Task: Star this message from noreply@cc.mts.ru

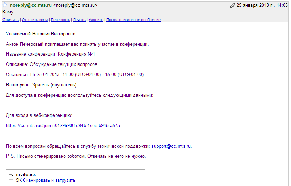Action: coord(5,5)
